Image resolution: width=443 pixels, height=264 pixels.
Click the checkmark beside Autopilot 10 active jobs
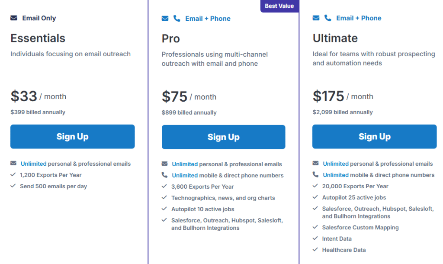164,209
